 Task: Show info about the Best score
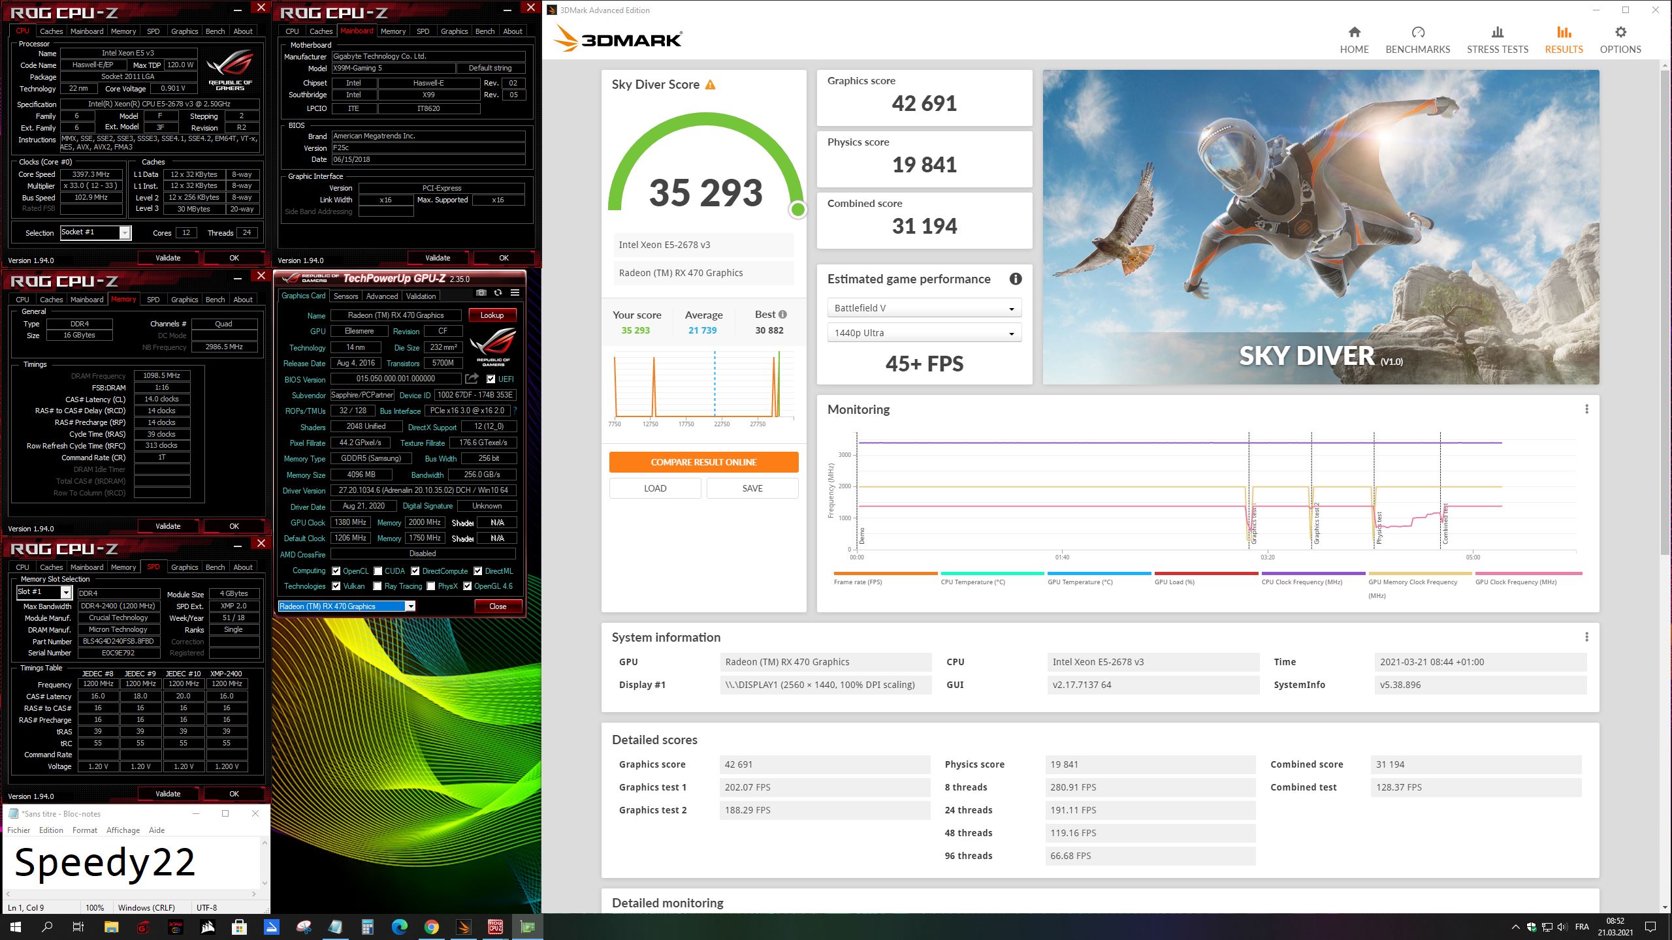[782, 315]
